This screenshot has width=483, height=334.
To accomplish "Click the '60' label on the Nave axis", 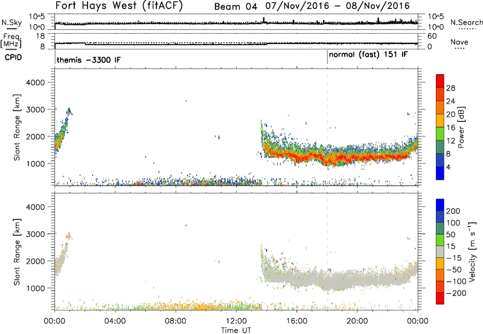I will click(432, 36).
